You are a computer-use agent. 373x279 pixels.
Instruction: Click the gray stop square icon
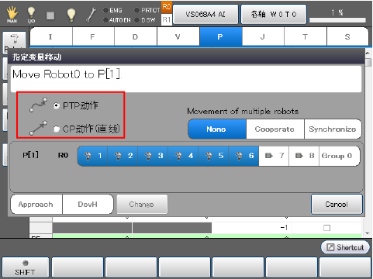tap(50, 15)
